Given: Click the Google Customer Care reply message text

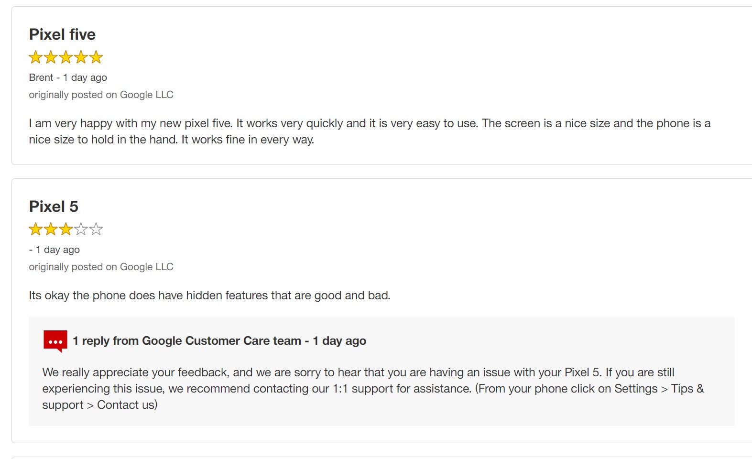Looking at the screenshot, I should [373, 389].
